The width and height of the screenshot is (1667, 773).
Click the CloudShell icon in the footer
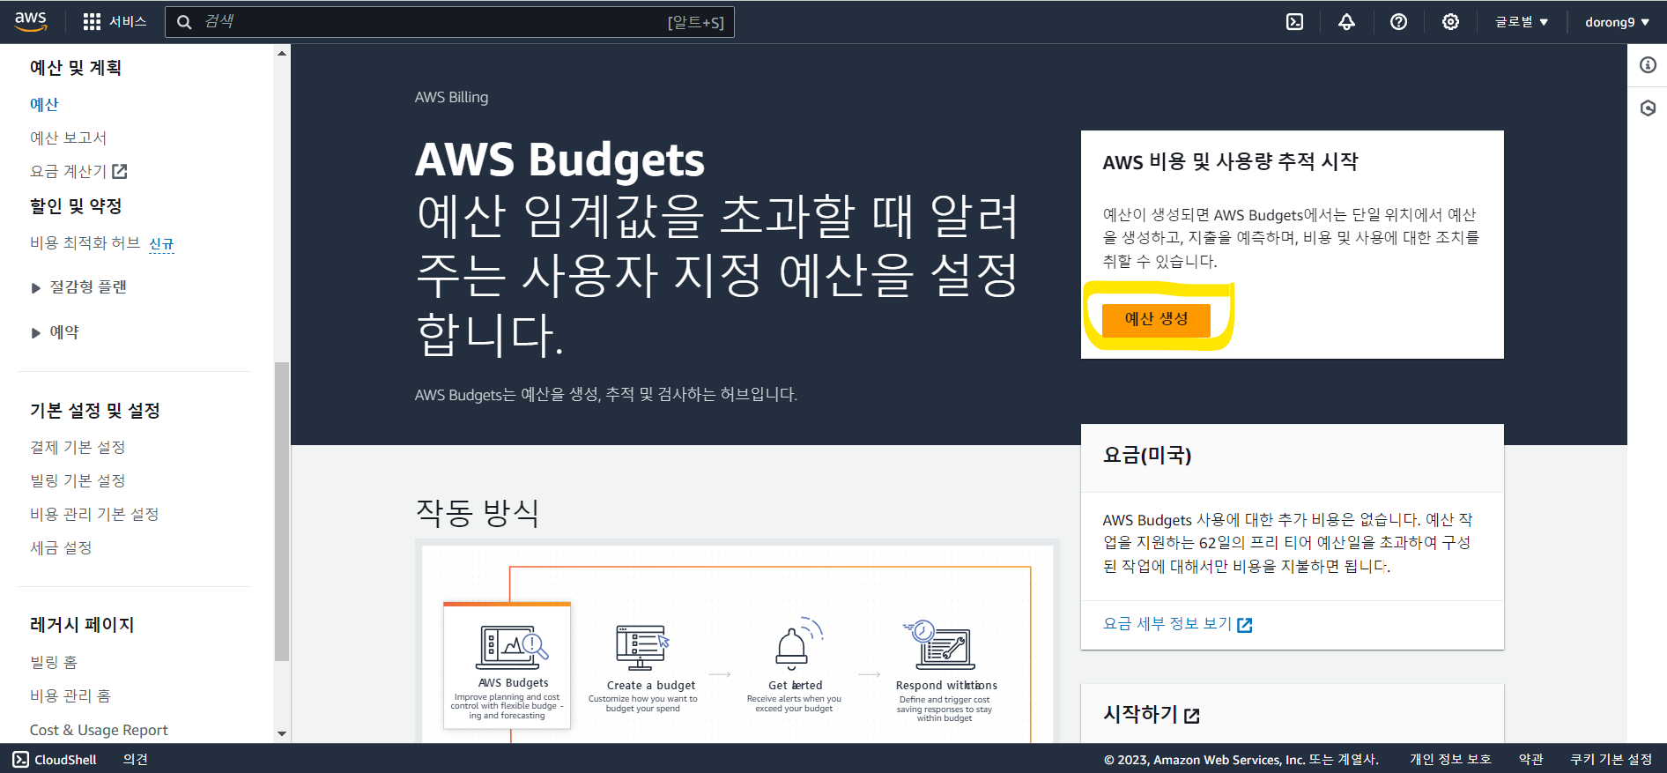20,760
